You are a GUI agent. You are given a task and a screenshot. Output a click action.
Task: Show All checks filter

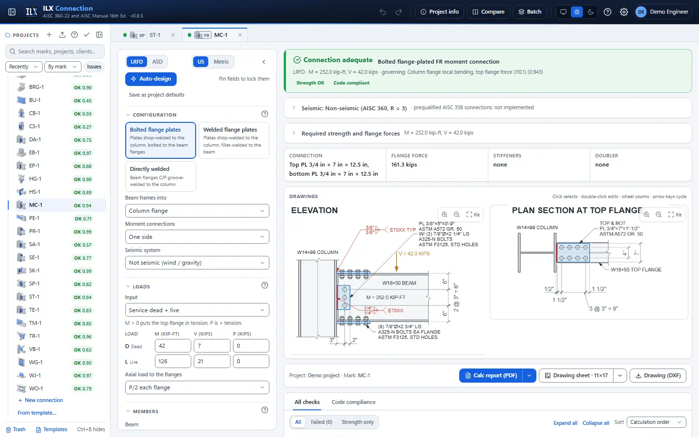click(298, 422)
